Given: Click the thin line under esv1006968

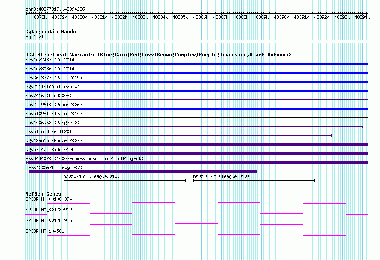Looking at the screenshot, I should [x=194, y=126].
